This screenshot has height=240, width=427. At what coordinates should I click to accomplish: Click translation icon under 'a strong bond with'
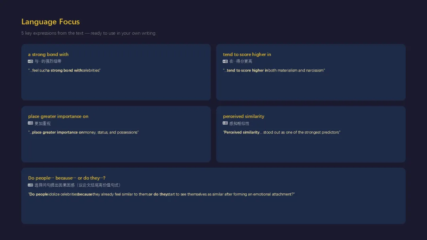pos(30,62)
